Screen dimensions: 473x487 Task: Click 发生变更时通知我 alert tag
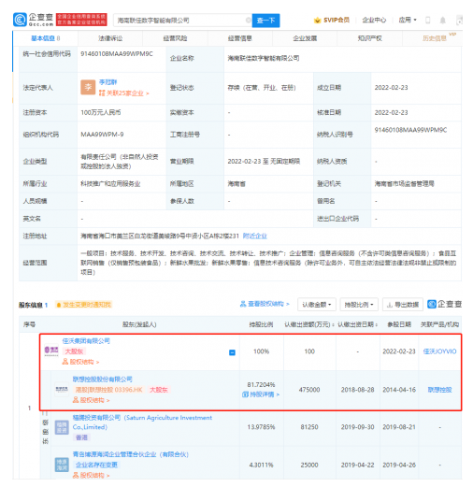click(83, 305)
